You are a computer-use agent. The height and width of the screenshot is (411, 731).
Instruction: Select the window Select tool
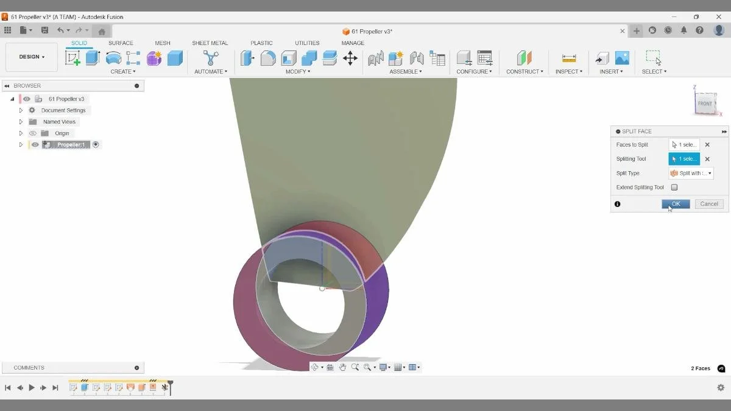click(654, 58)
